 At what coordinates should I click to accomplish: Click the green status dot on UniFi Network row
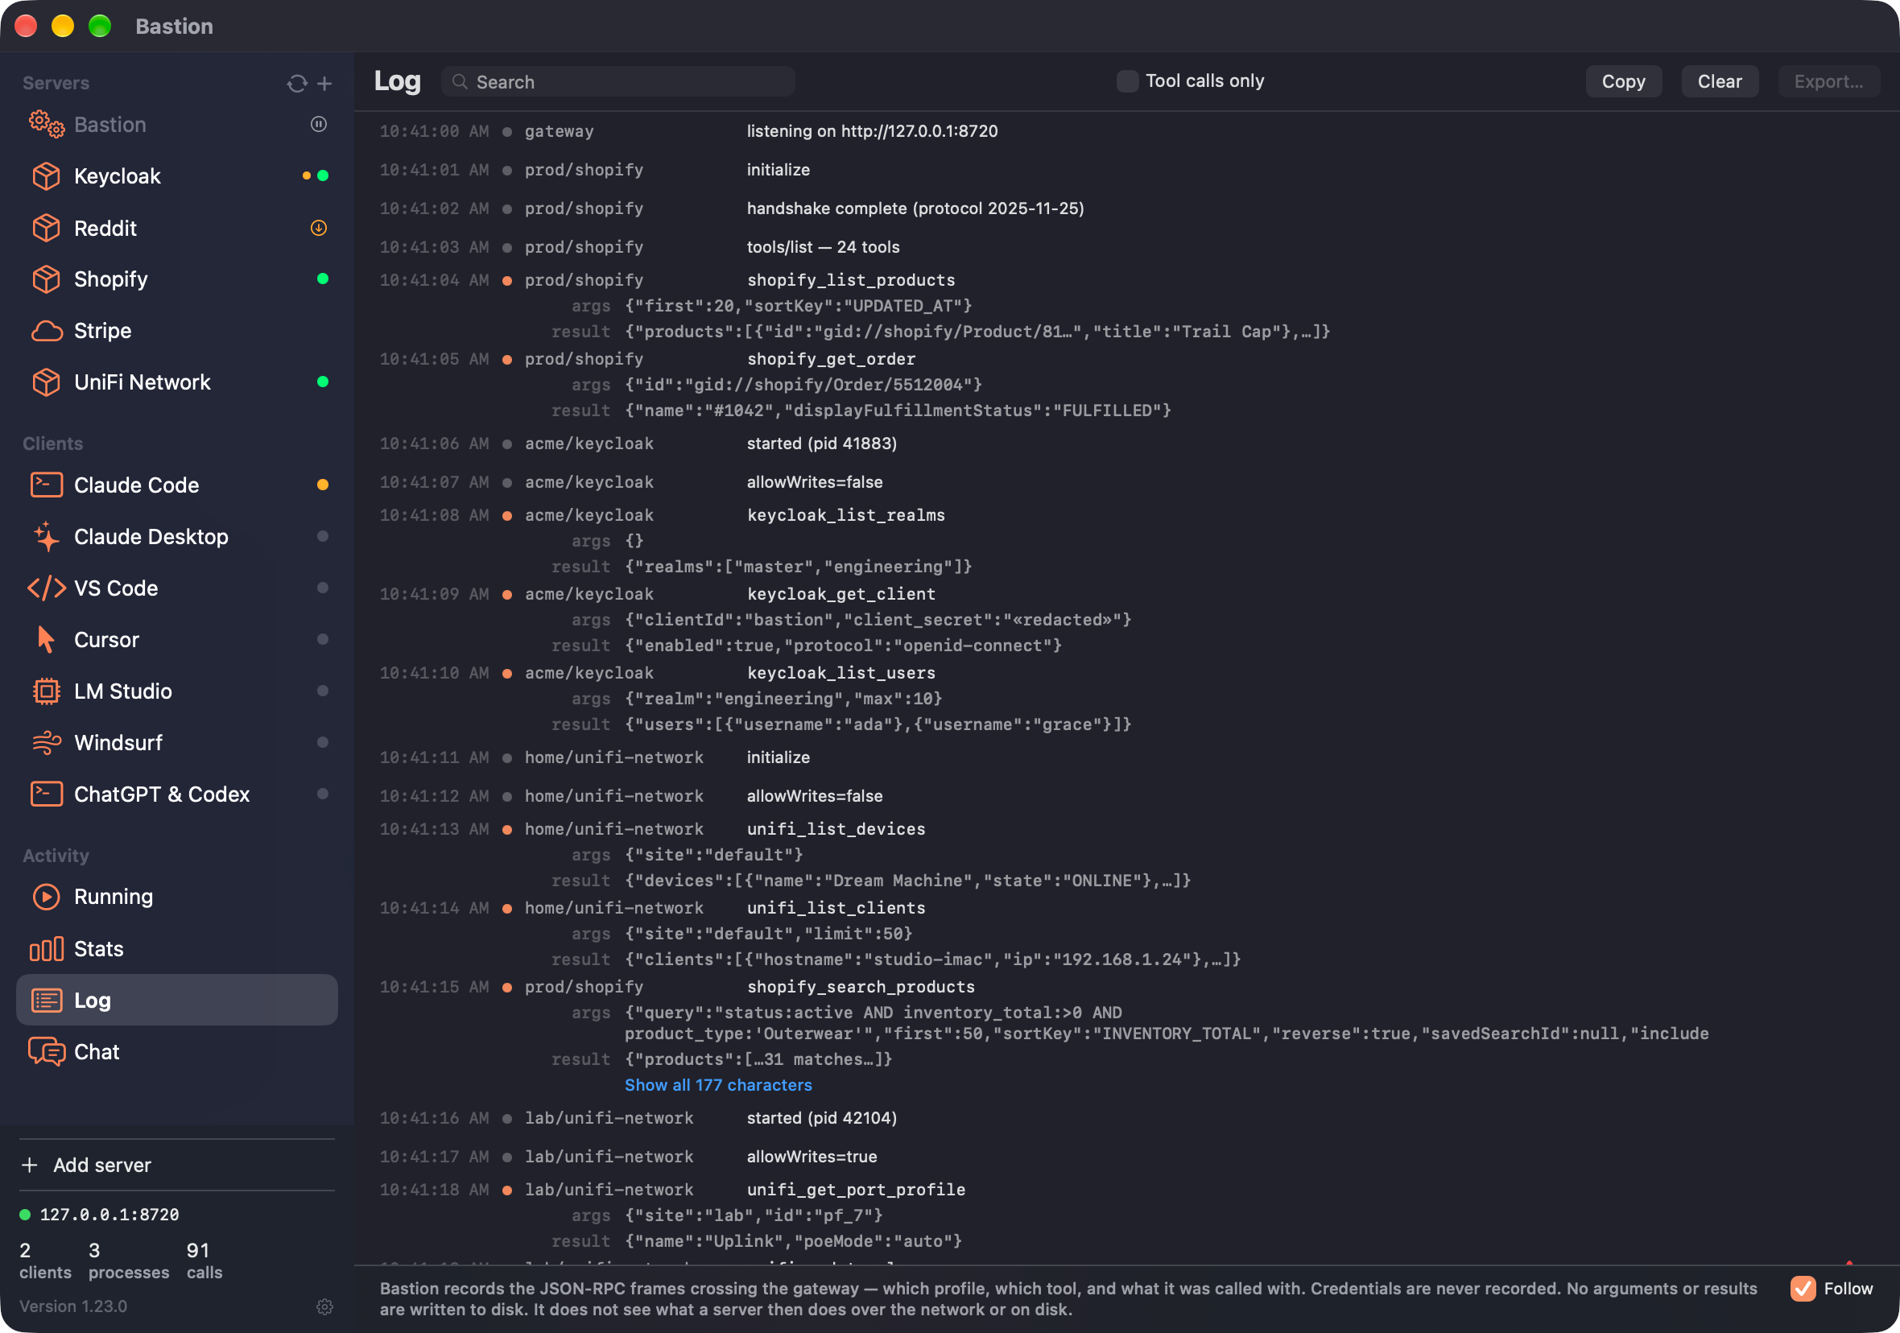(323, 382)
